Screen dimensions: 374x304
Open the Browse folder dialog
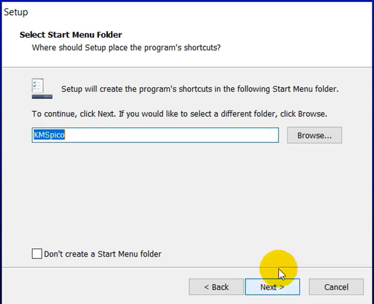coord(314,135)
